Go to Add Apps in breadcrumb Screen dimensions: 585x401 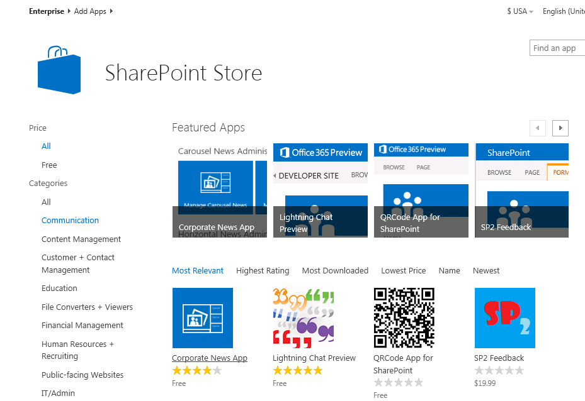(90, 11)
